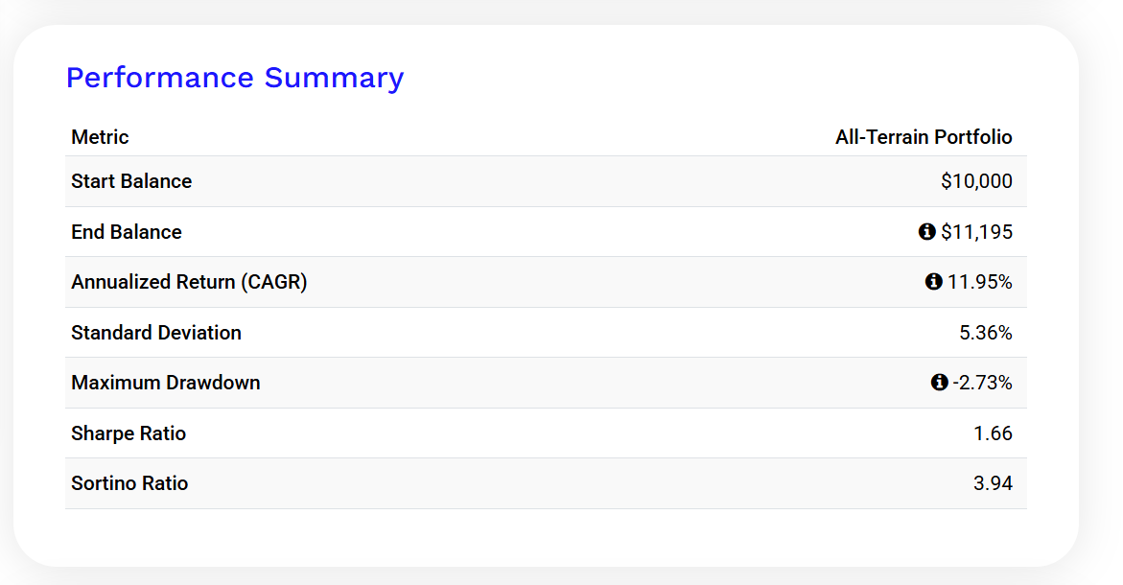Click the 1.66 Sharpe ratio value
Viewport: 1123px width, 585px height.
[993, 433]
